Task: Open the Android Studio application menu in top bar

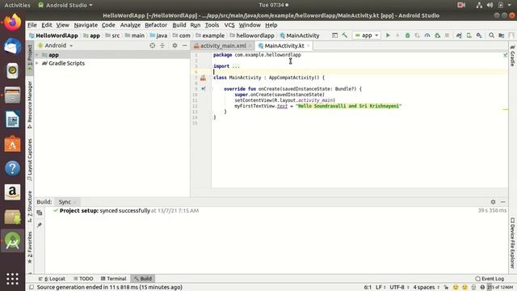Action: (x=65, y=5)
